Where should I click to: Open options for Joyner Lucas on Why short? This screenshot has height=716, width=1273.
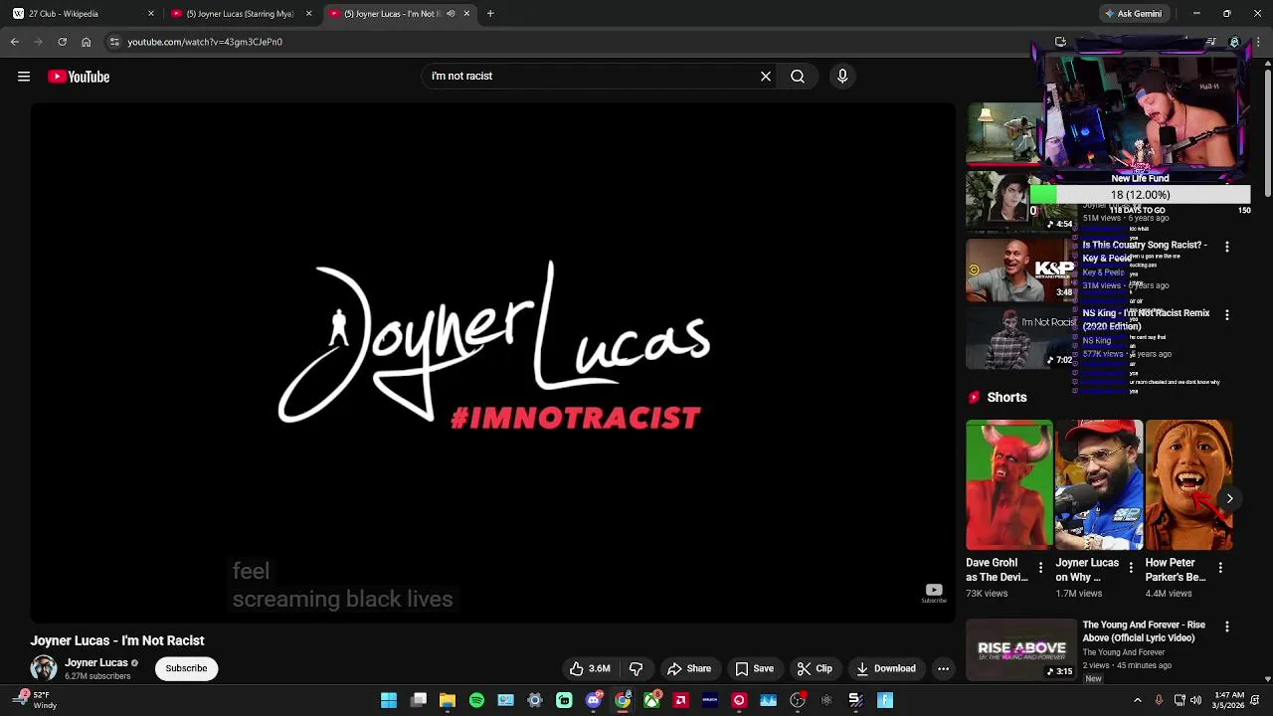(x=1130, y=568)
